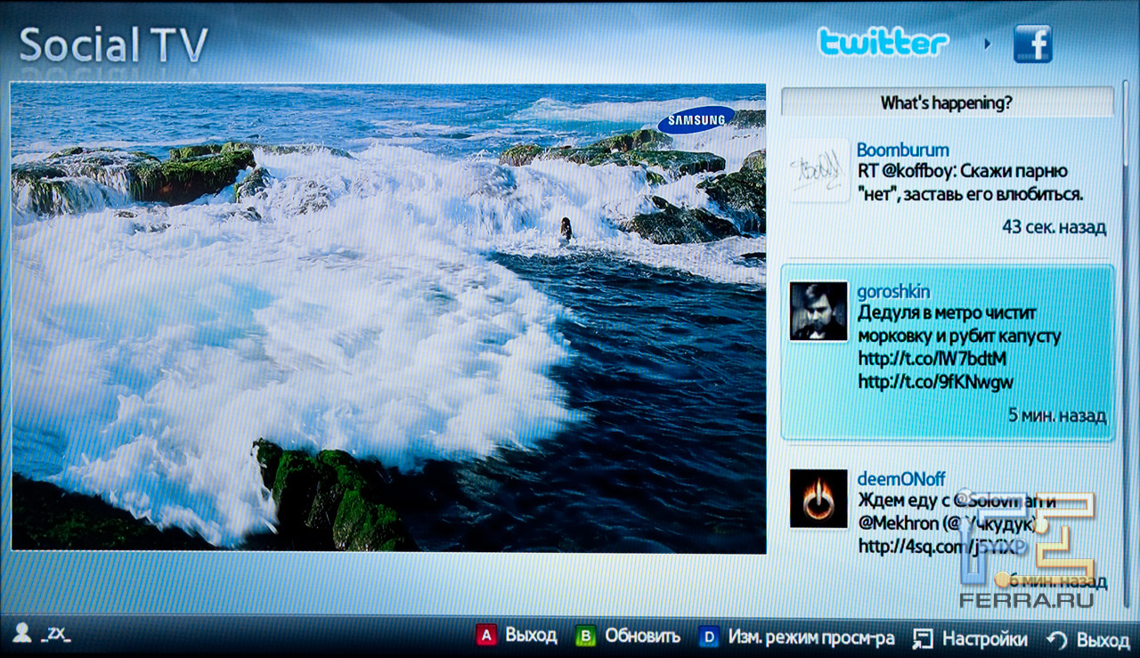Click the ocean waves video preview
The height and width of the screenshot is (658, 1140).
coord(388,318)
